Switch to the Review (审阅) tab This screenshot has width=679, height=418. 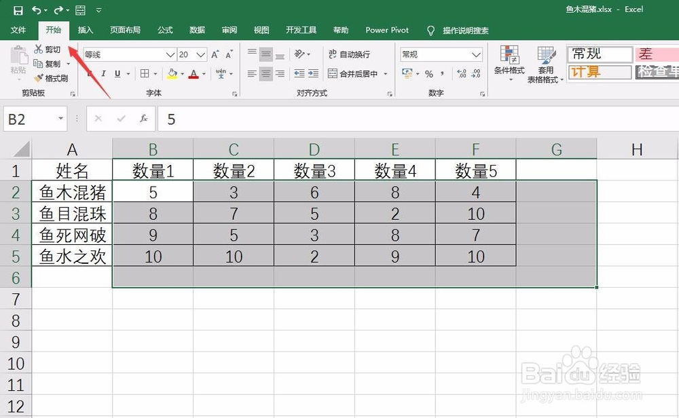point(229,30)
